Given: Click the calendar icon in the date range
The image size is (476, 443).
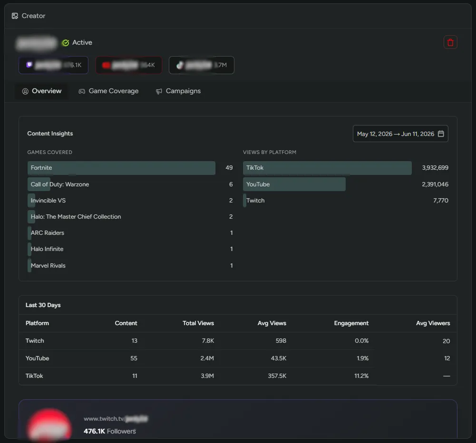Looking at the screenshot, I should tap(441, 134).
